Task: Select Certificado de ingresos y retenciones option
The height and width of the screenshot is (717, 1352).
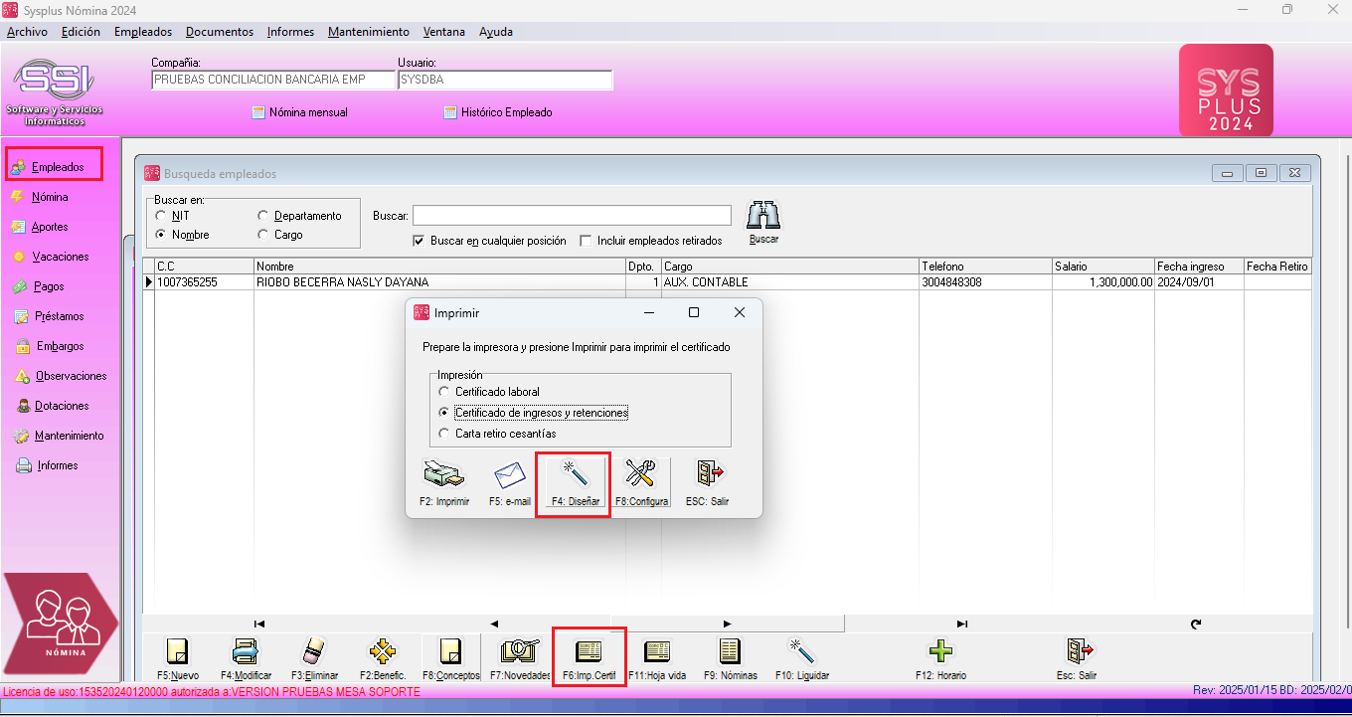Action: pyautogui.click(x=444, y=413)
